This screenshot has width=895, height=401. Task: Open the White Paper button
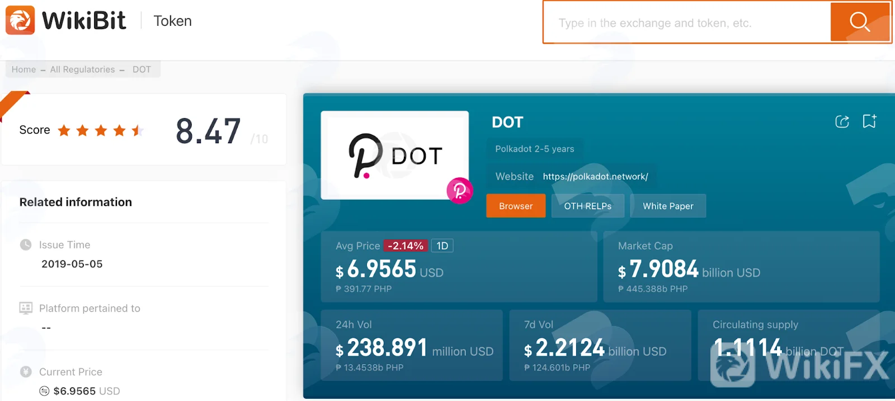(x=668, y=206)
